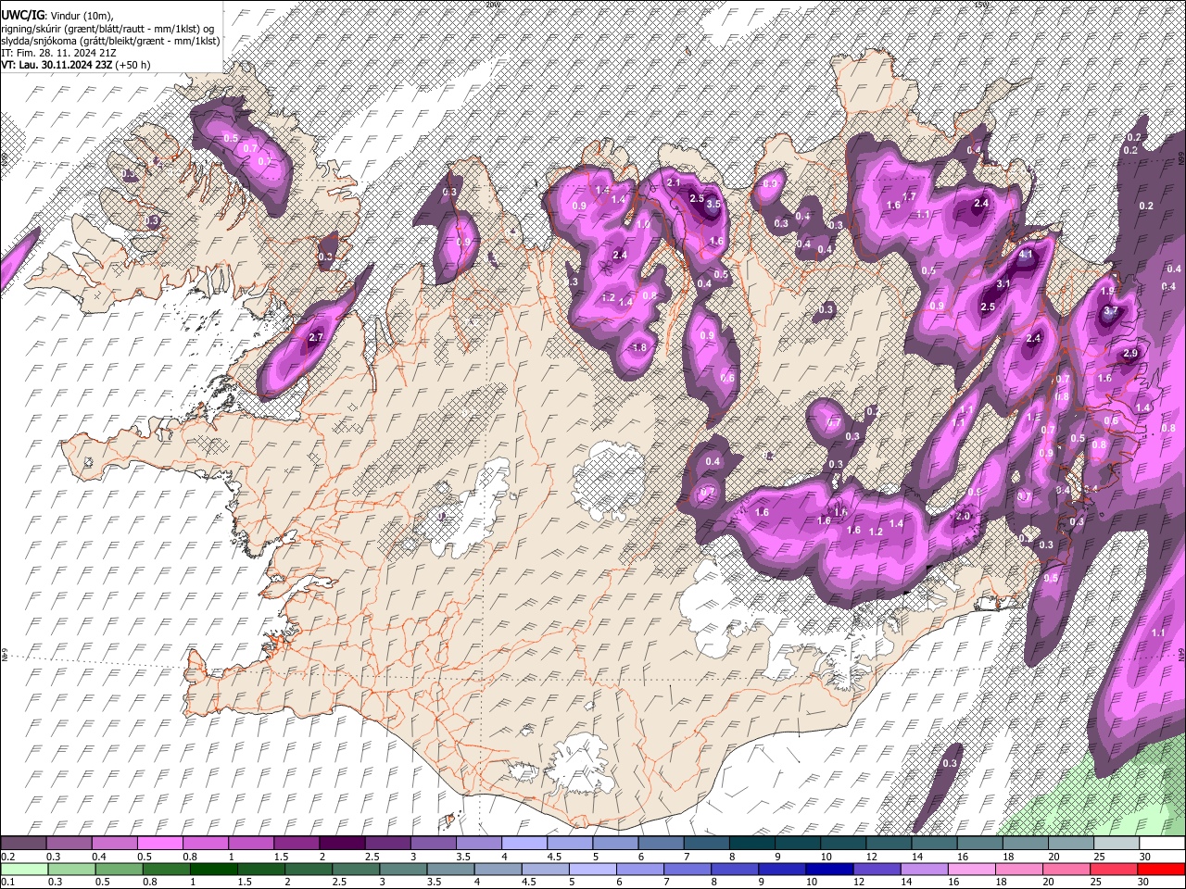
Task: Click bright magenta 0.5–0.8 swatch in upper legend
Action: click(160, 844)
